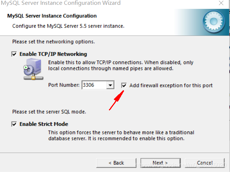Click the 'Enable Strict Mode' label text
Image resolution: width=230 pixels, height=172 pixels.
pyautogui.click(x=44, y=124)
